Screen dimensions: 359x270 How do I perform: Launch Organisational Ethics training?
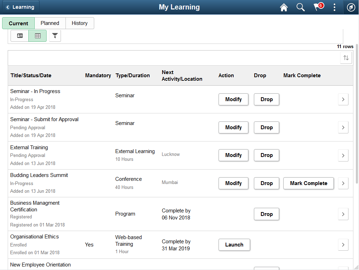234,245
